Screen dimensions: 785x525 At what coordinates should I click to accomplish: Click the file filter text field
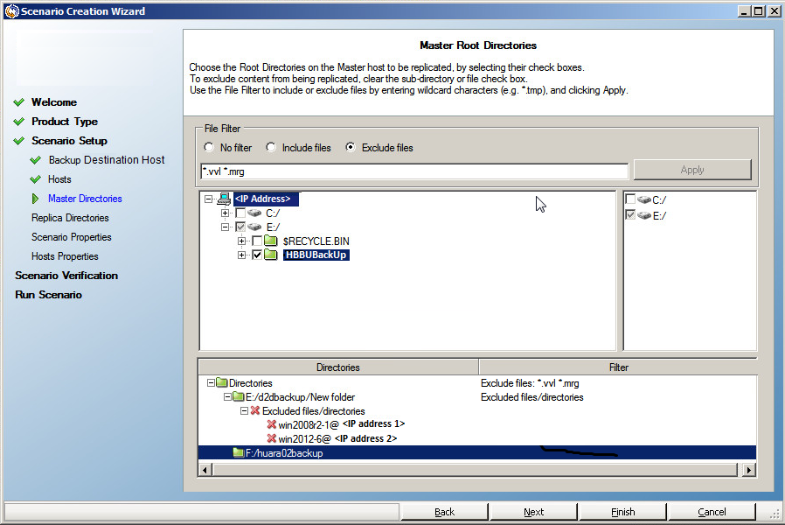pyautogui.click(x=414, y=171)
